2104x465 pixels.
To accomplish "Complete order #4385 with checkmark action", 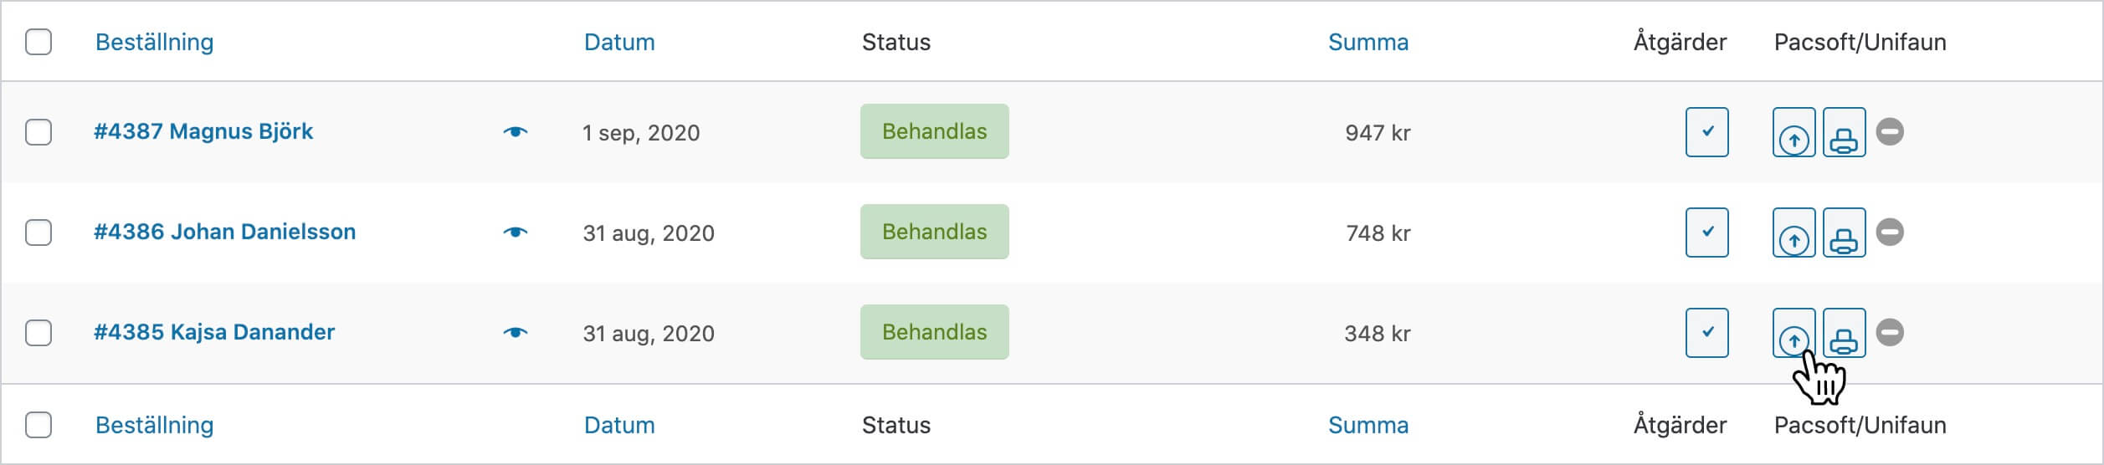I will 1706,333.
